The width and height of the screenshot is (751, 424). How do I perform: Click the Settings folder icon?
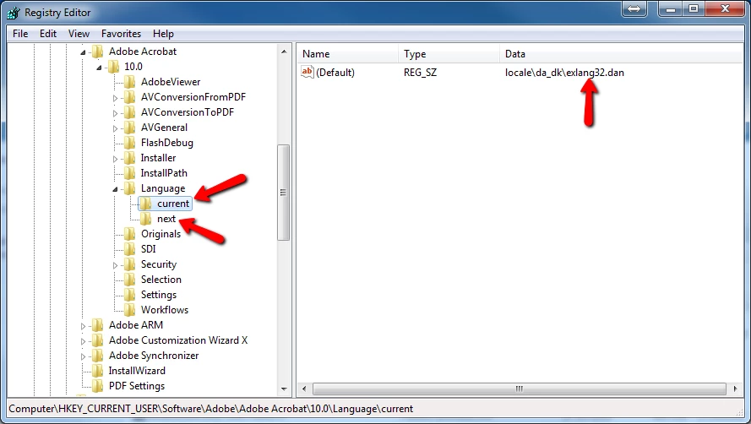pyautogui.click(x=129, y=295)
